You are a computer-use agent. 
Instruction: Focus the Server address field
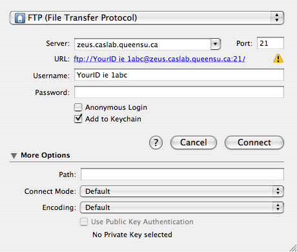click(143, 45)
